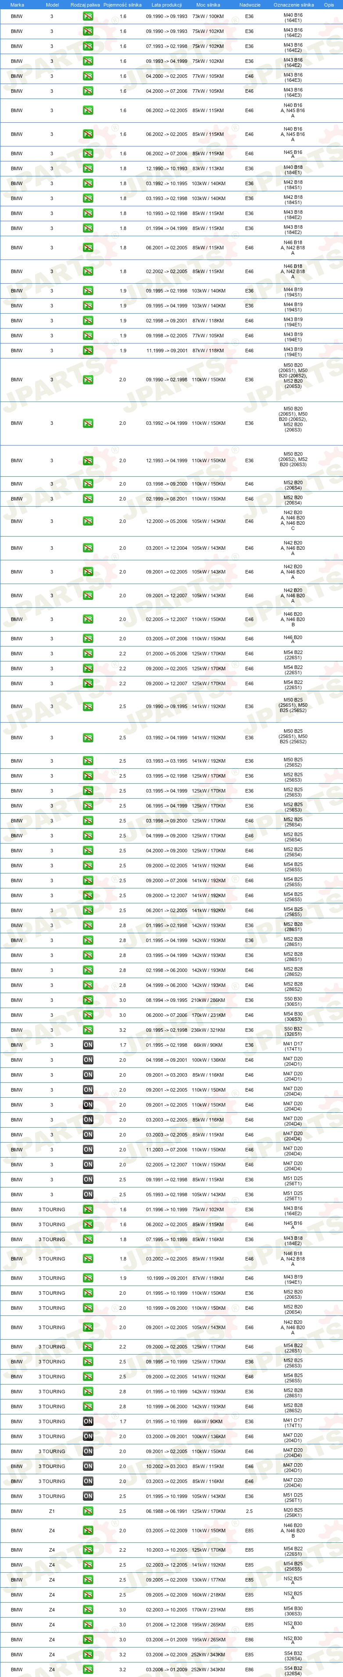Image resolution: width=343 pixels, height=1677 pixels.
Task: Click petrol icon in M40 B18 (184E1) row
Action: [88, 168]
